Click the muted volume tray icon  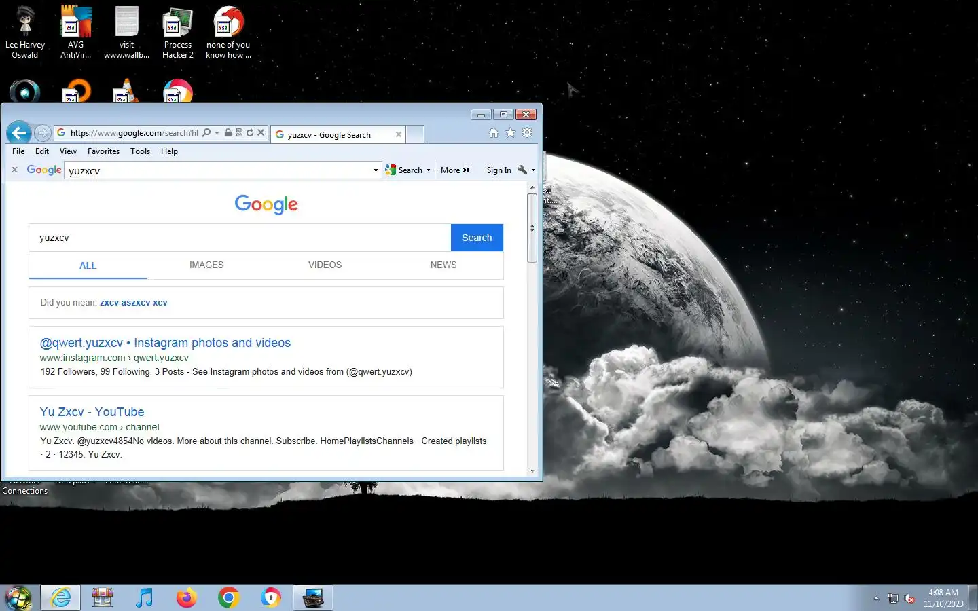tap(909, 598)
